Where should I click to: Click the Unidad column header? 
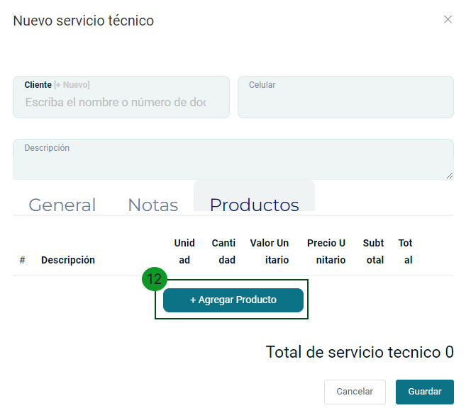click(x=184, y=251)
